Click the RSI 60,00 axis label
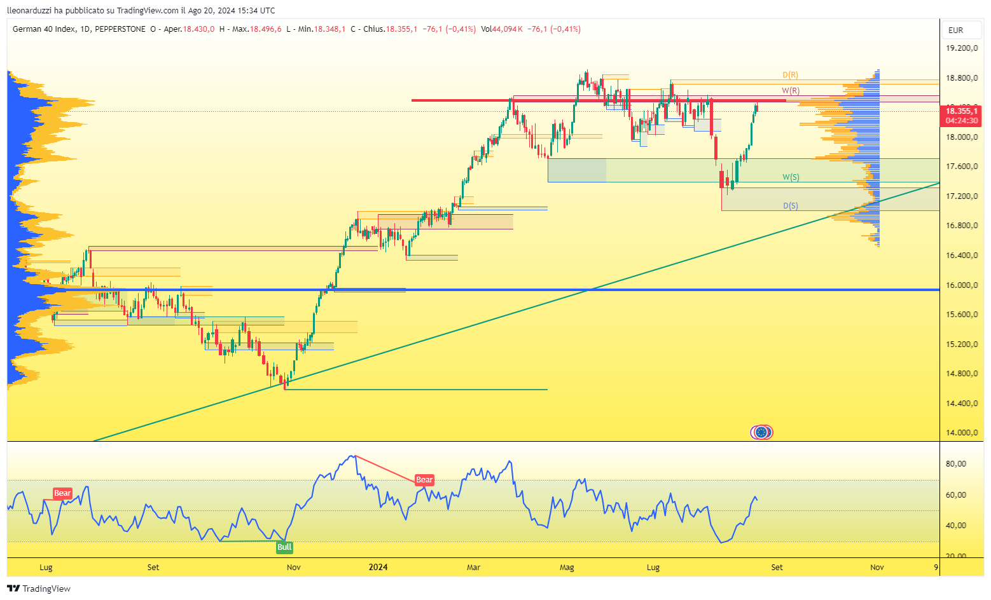 tap(956, 495)
